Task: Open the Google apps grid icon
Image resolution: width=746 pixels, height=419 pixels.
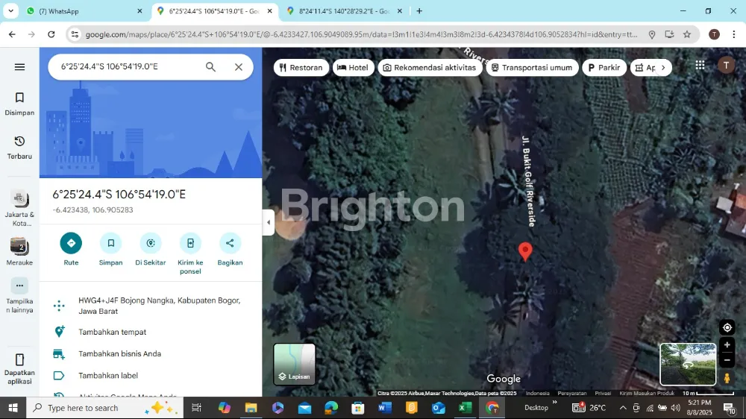Action: (x=700, y=66)
